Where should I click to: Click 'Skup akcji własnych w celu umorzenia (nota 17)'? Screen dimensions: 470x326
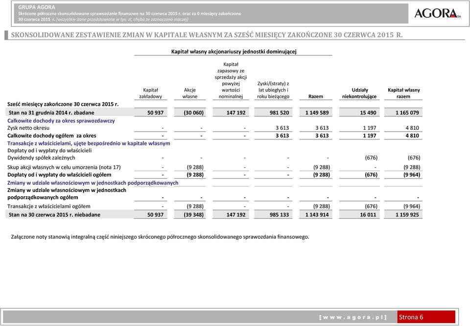[64, 167]
